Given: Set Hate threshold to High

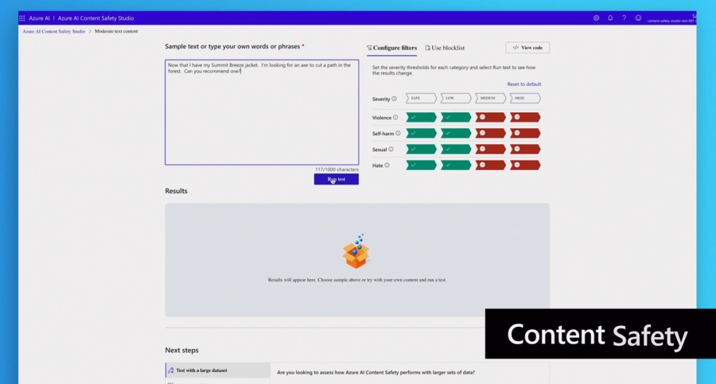Looking at the screenshot, I should click(525, 165).
